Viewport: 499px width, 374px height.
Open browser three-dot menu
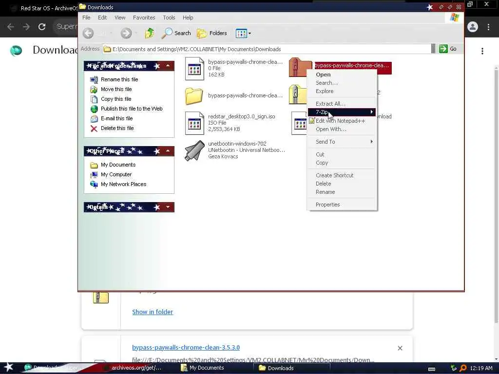488,27
